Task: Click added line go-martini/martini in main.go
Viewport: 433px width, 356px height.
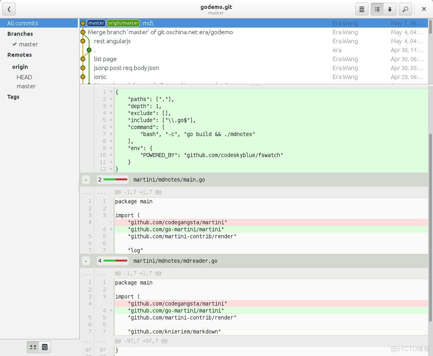Action: [271, 229]
